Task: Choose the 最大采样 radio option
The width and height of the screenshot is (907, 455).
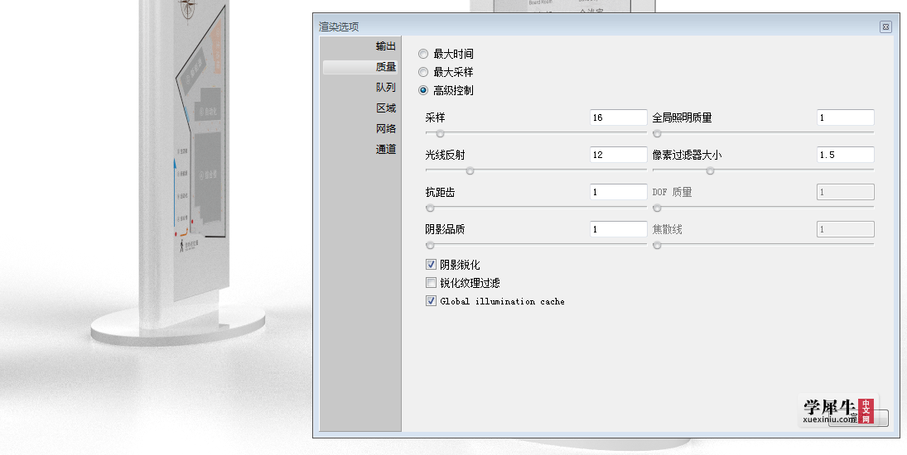Action: pyautogui.click(x=423, y=72)
